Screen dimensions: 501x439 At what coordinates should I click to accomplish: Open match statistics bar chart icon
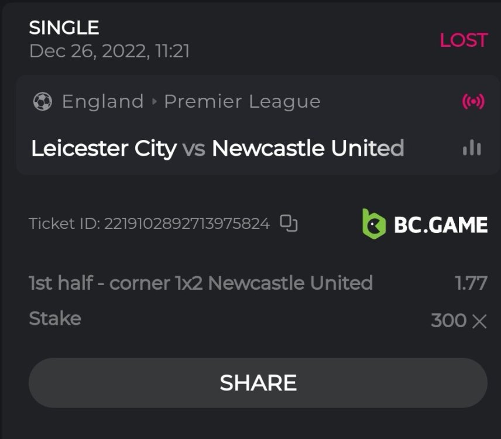pos(472,149)
